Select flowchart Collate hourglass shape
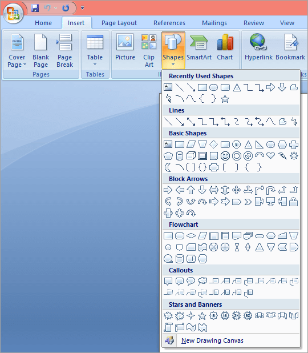308x353 pixels. click(237, 247)
